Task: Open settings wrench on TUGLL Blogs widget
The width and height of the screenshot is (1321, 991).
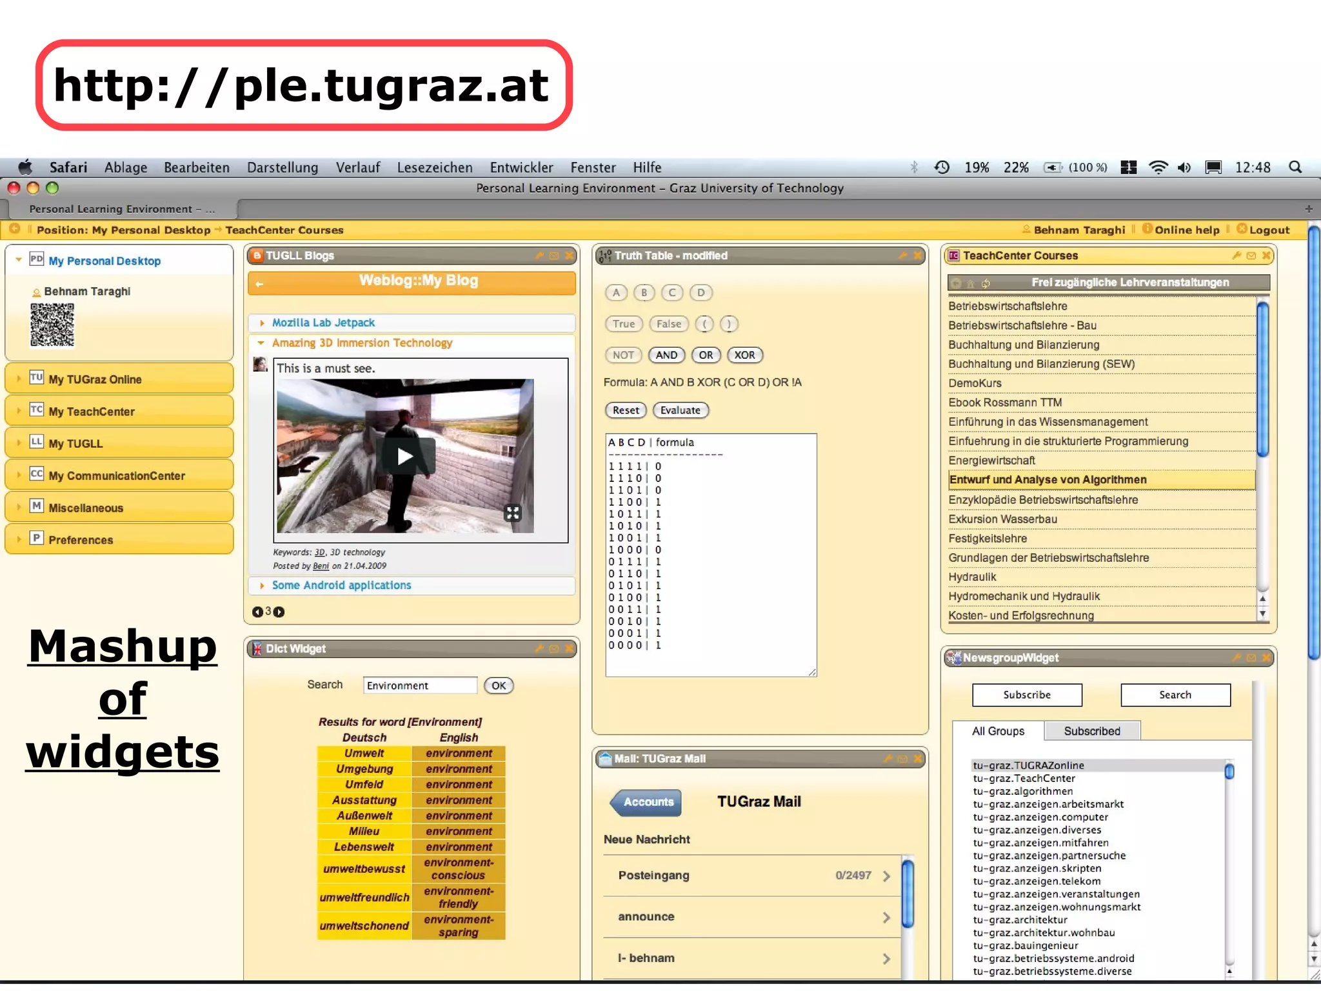Action: coord(539,255)
